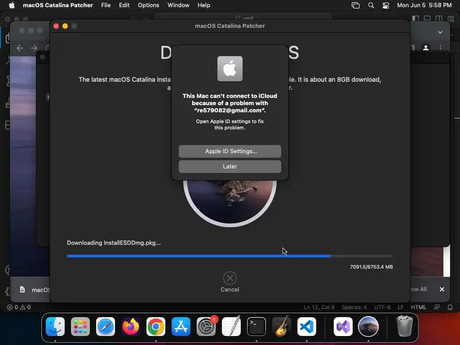Click the download progress bar
460x345 pixels.
230,256
